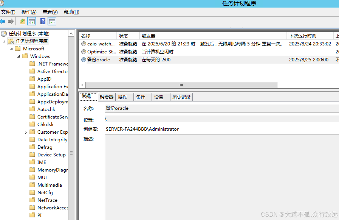Click the Windows folder icon
339x220 pixels.
point(25,56)
